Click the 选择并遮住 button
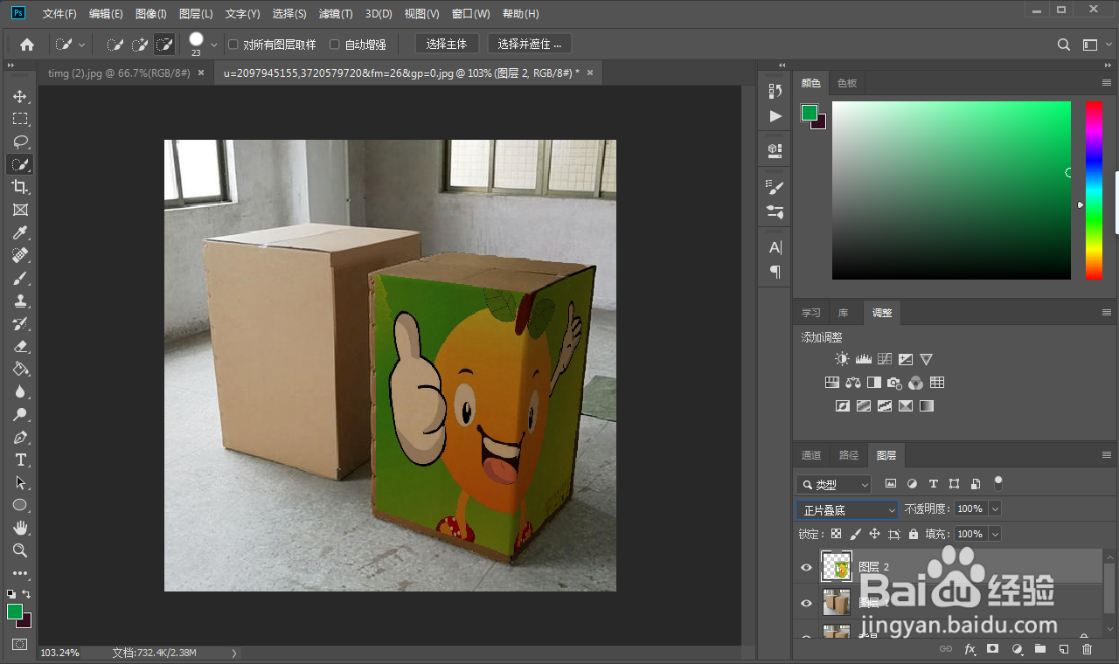The height and width of the screenshot is (664, 1119). click(530, 44)
